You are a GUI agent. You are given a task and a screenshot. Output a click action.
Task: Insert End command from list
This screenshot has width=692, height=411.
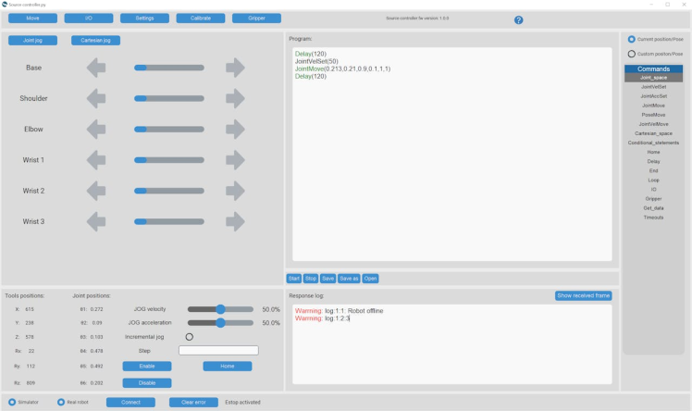coord(653,171)
